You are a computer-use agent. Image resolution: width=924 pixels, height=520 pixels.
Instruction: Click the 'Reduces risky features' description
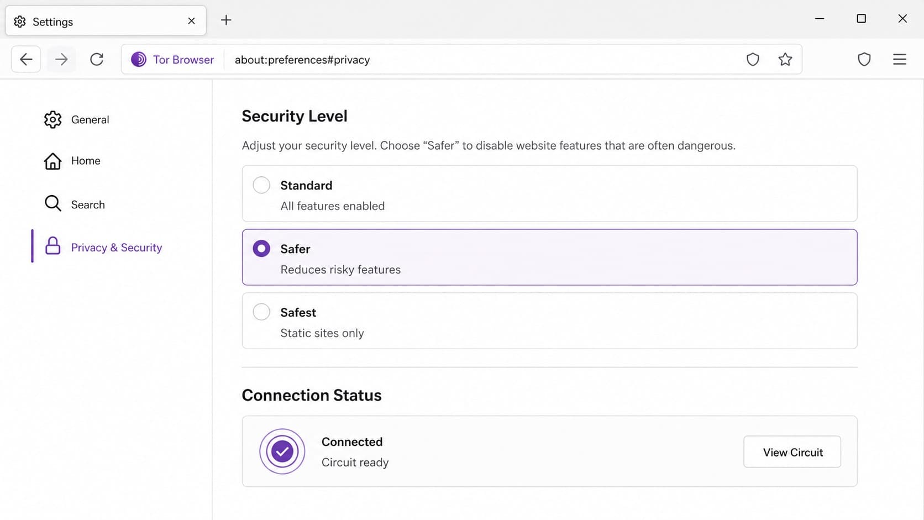coord(340,270)
